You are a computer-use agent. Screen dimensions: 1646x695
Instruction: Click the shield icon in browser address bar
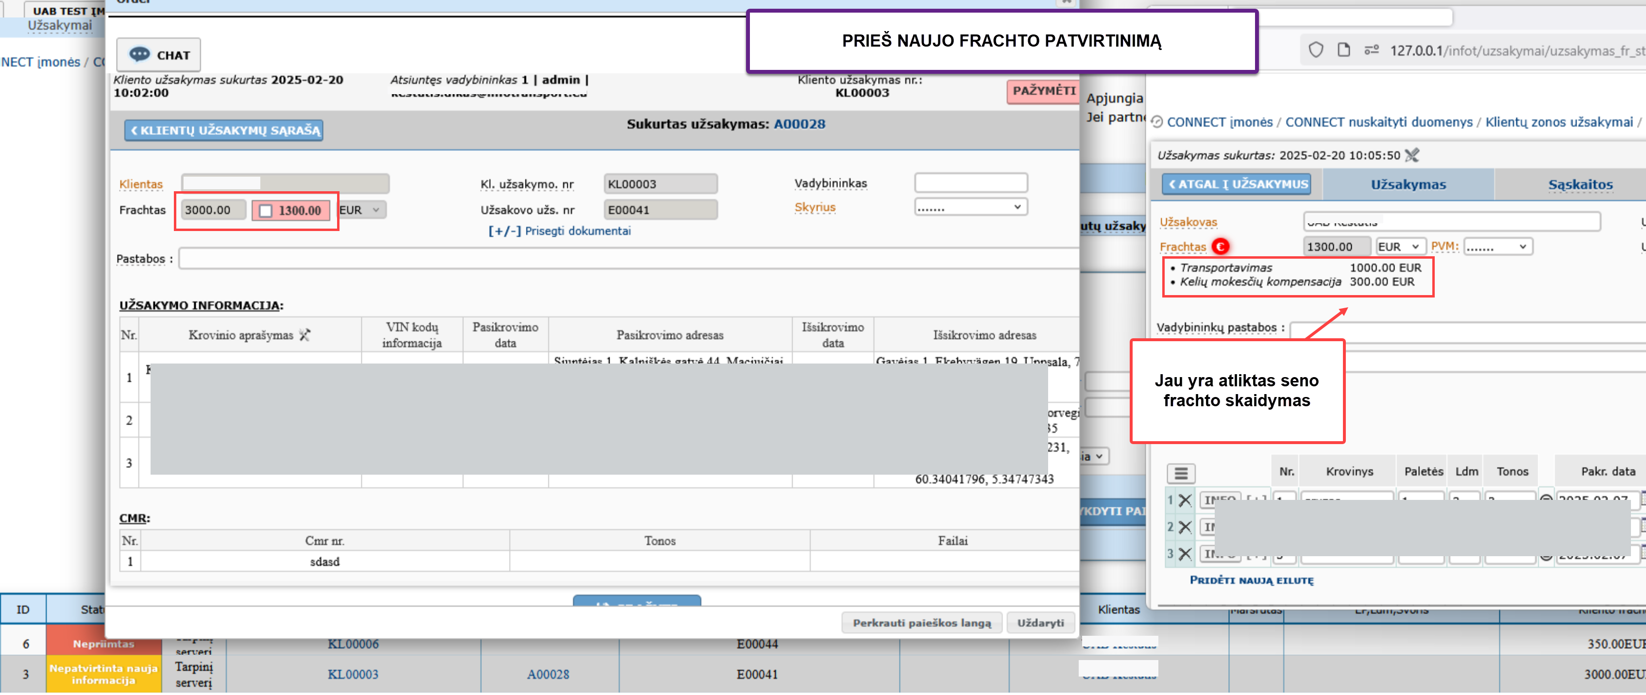[x=1316, y=50]
